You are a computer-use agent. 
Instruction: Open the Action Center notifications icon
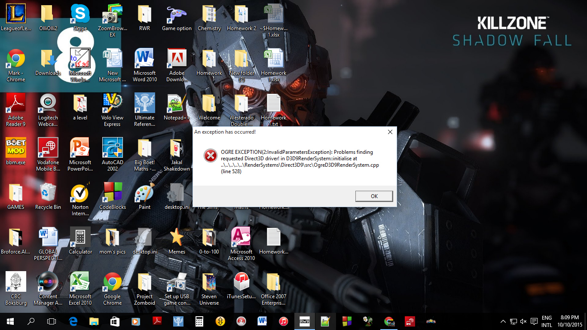(534, 321)
